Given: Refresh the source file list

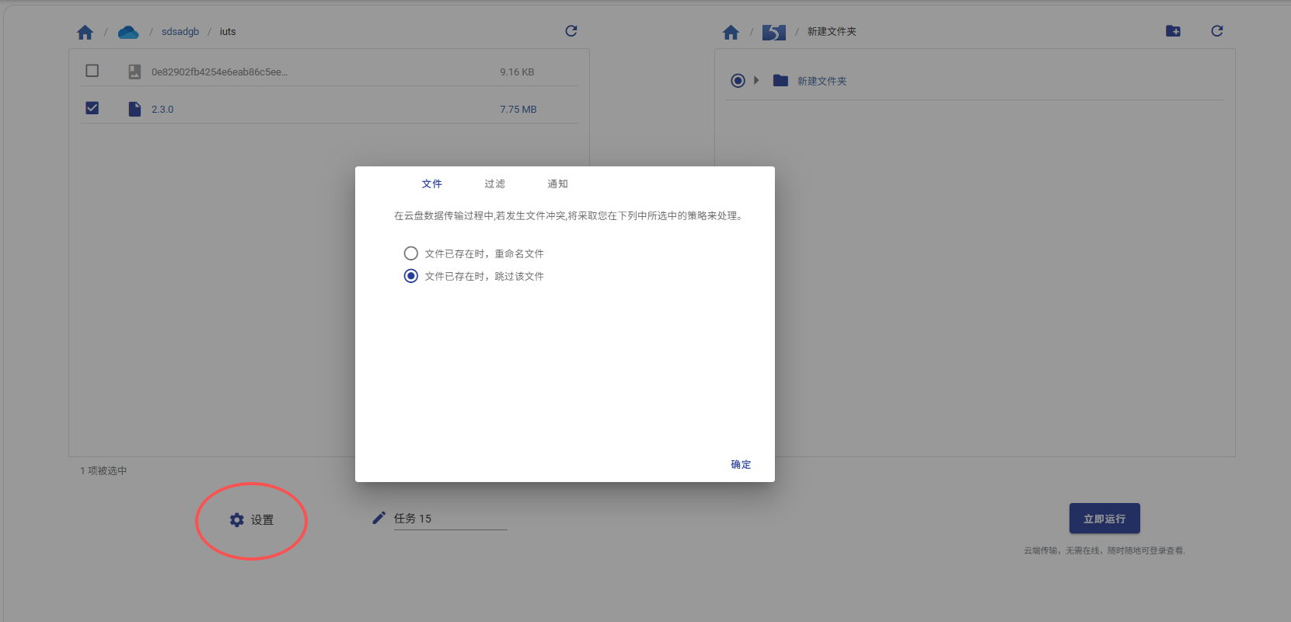Looking at the screenshot, I should click(x=571, y=31).
